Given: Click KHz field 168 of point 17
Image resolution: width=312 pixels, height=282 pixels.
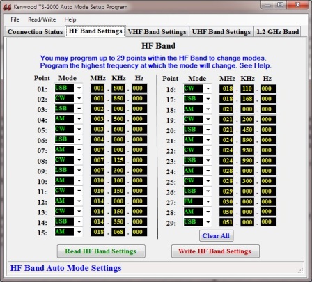Looking at the screenshot, I should click(x=247, y=99).
